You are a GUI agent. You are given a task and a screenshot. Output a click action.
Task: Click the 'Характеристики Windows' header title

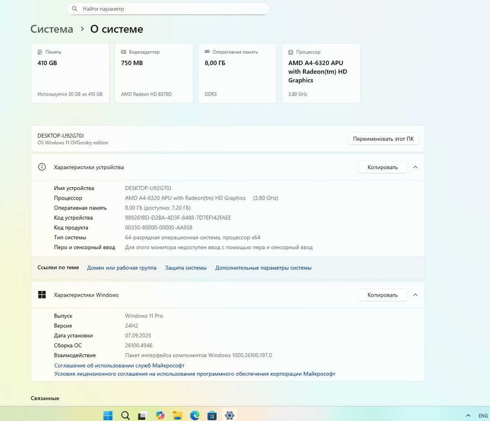pyautogui.click(x=86, y=295)
